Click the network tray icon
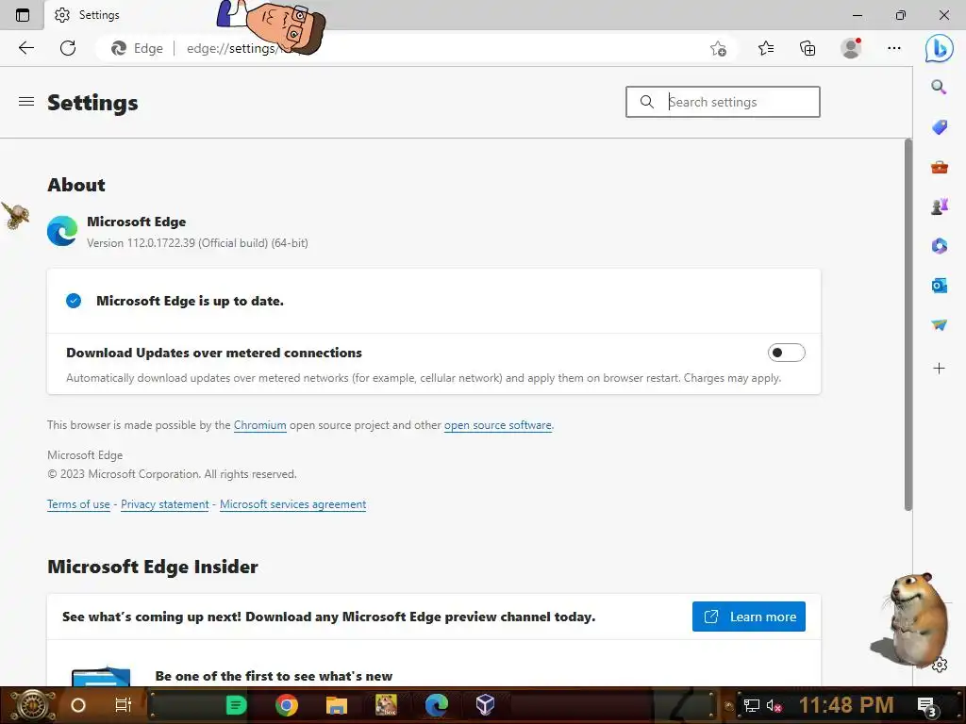The image size is (966, 724). coord(752,706)
